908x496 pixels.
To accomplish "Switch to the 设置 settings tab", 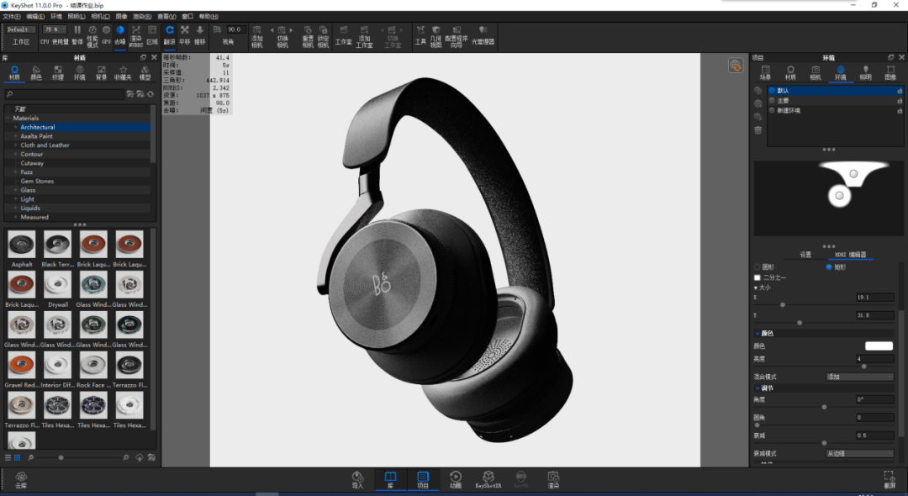I will tap(805, 255).
